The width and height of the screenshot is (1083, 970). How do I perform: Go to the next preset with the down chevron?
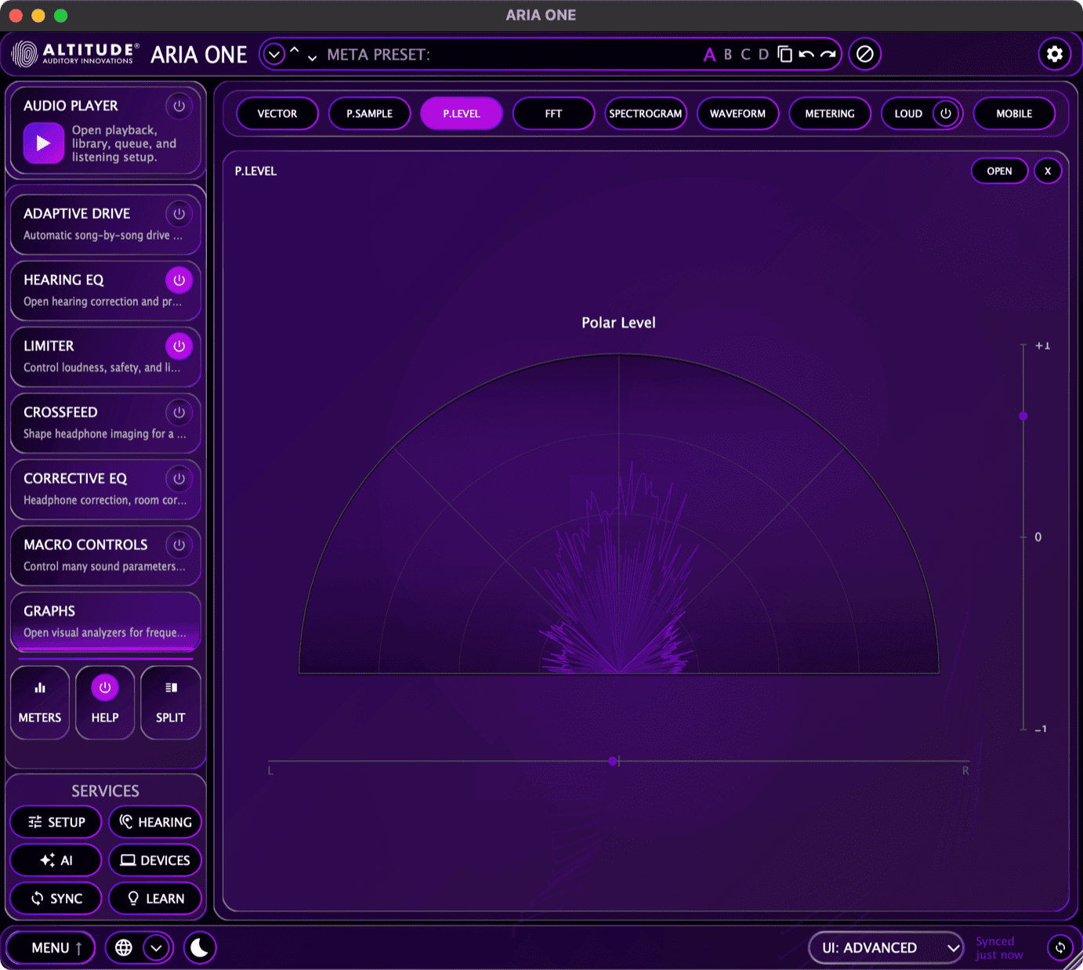(x=312, y=59)
